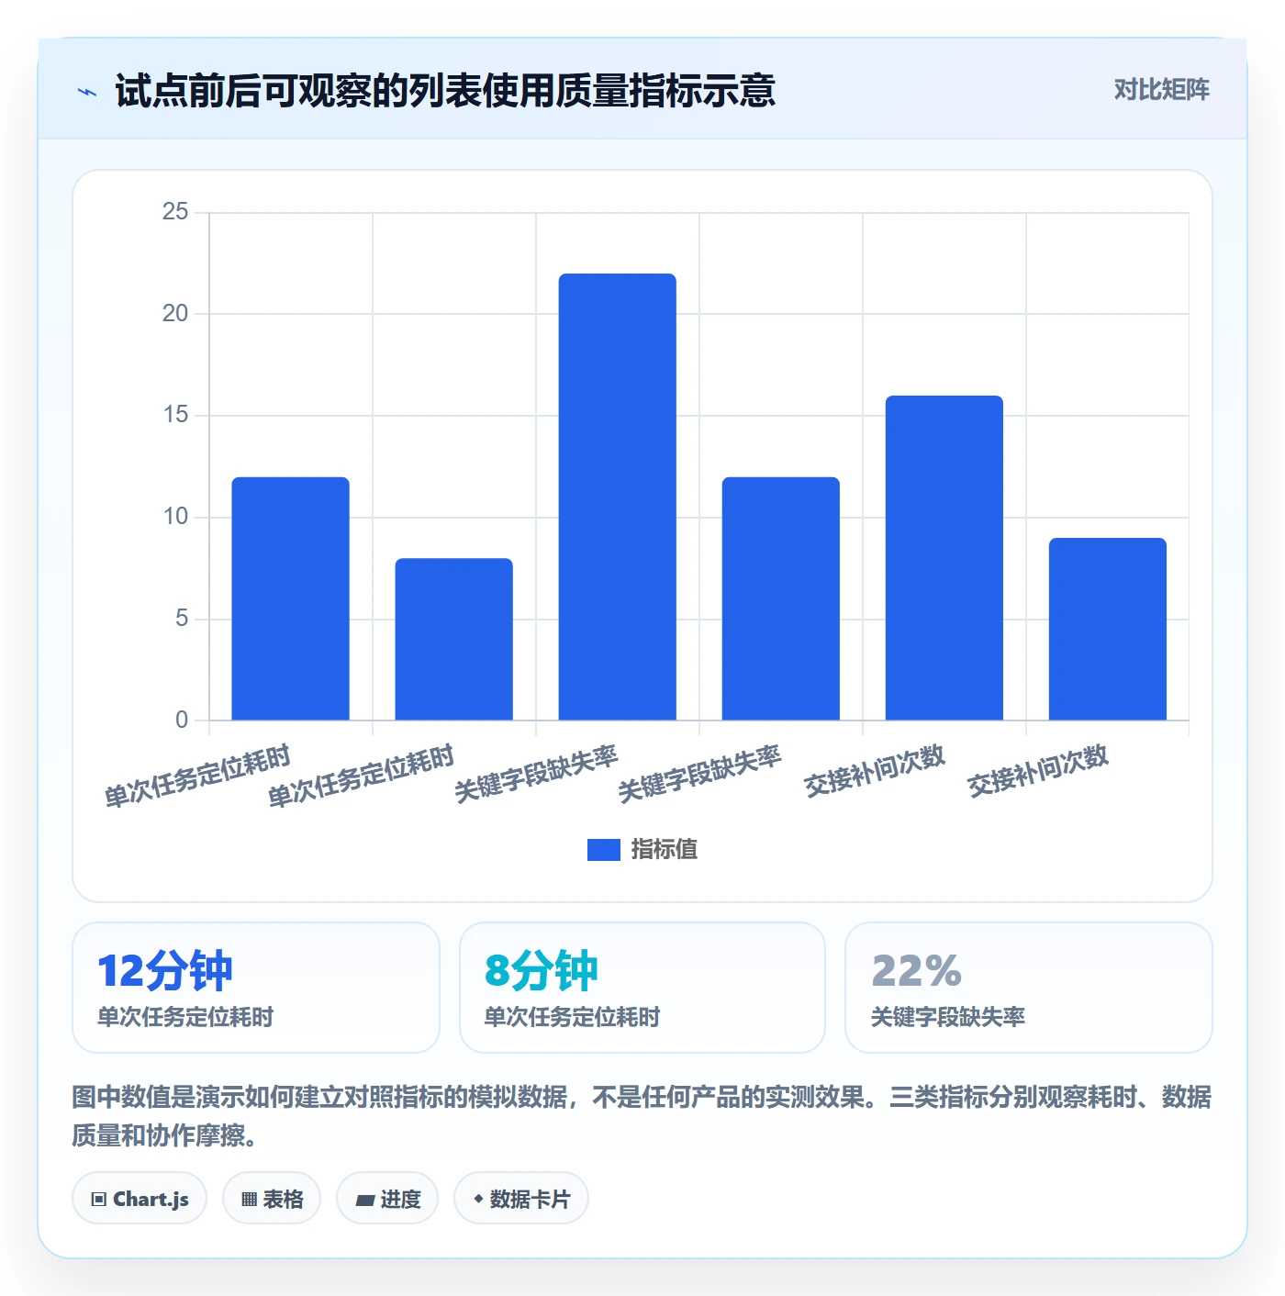This screenshot has width=1285, height=1296.
Task: Select the 数据卡片 tag chip
Action: pos(521,1199)
